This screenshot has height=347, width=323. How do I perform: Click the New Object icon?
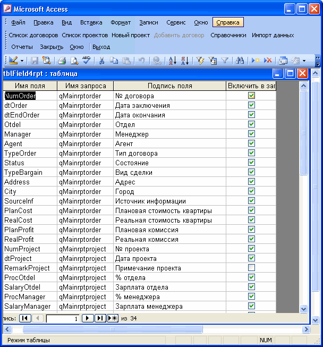click(x=295, y=61)
